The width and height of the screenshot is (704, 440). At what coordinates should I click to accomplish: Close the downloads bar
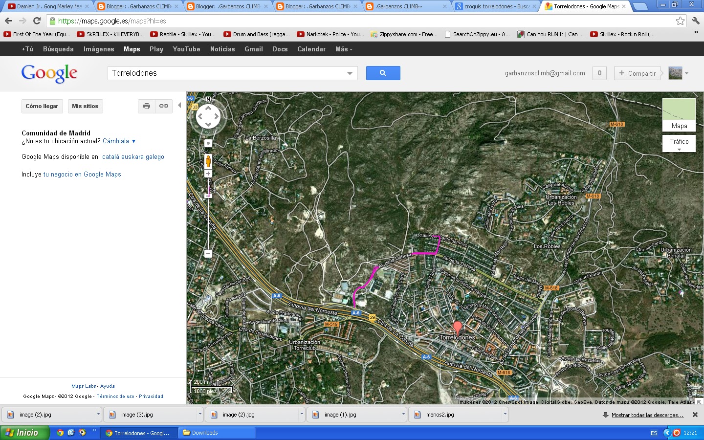(x=695, y=415)
